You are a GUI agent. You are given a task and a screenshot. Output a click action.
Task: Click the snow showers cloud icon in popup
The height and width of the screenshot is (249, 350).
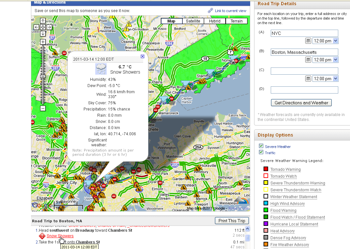click(101, 69)
